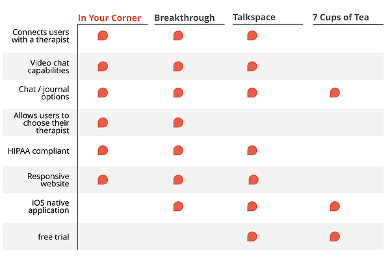
Task: Click In Your Corner's responsive website marker
Action: (103, 180)
